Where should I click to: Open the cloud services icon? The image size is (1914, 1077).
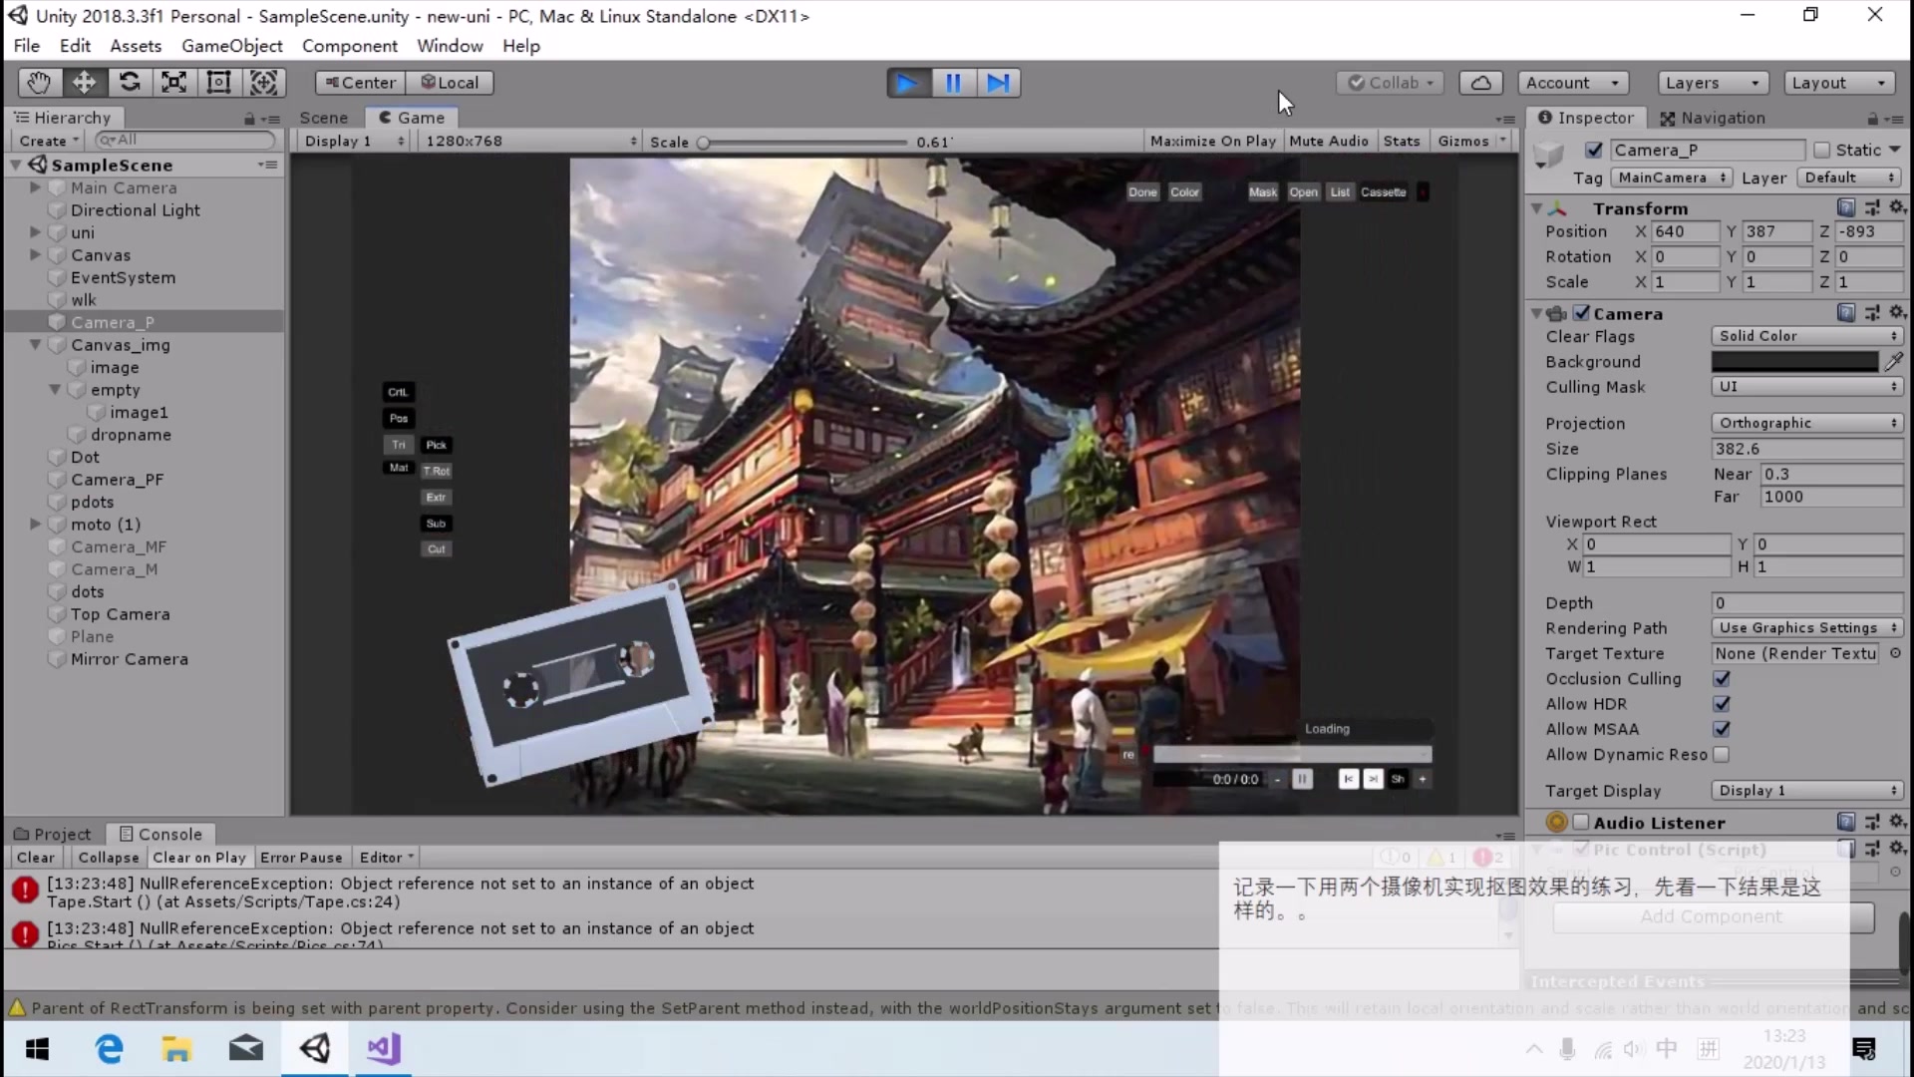(x=1480, y=83)
